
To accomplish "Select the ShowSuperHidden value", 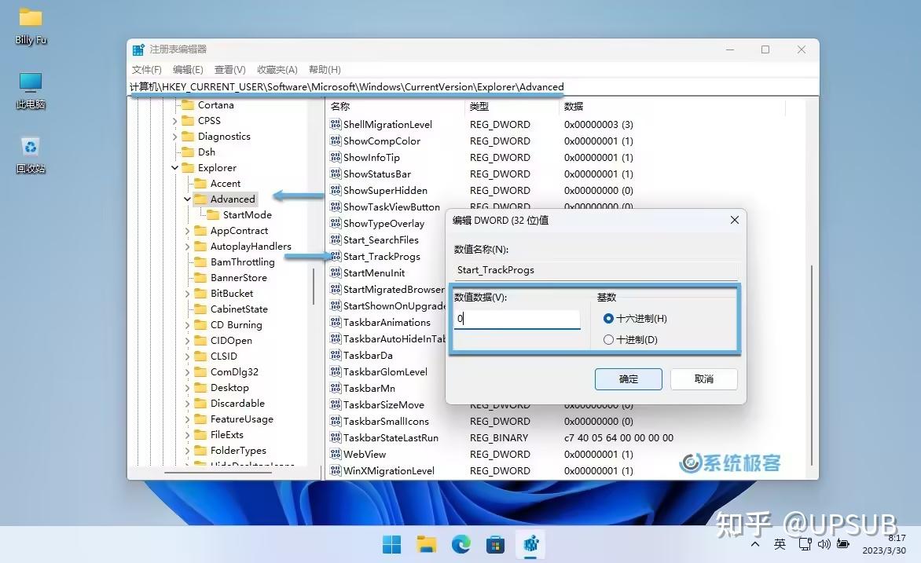I will coord(385,190).
